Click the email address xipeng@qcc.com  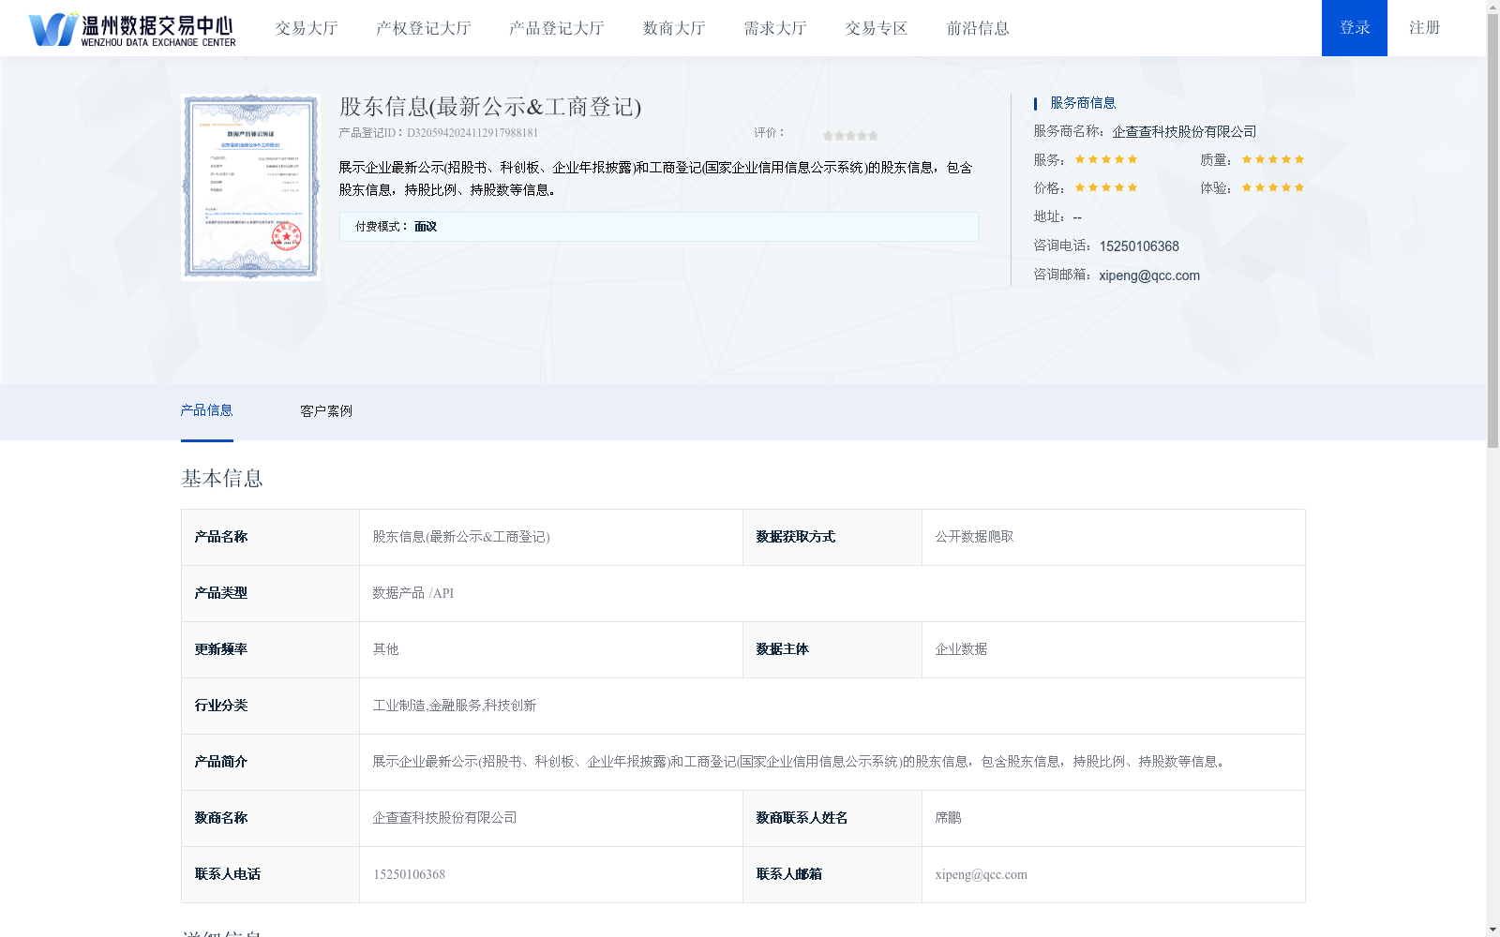pyautogui.click(x=1149, y=275)
